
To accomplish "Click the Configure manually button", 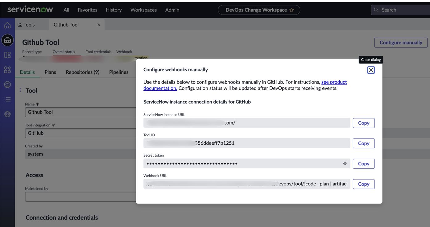I will coord(401,43).
